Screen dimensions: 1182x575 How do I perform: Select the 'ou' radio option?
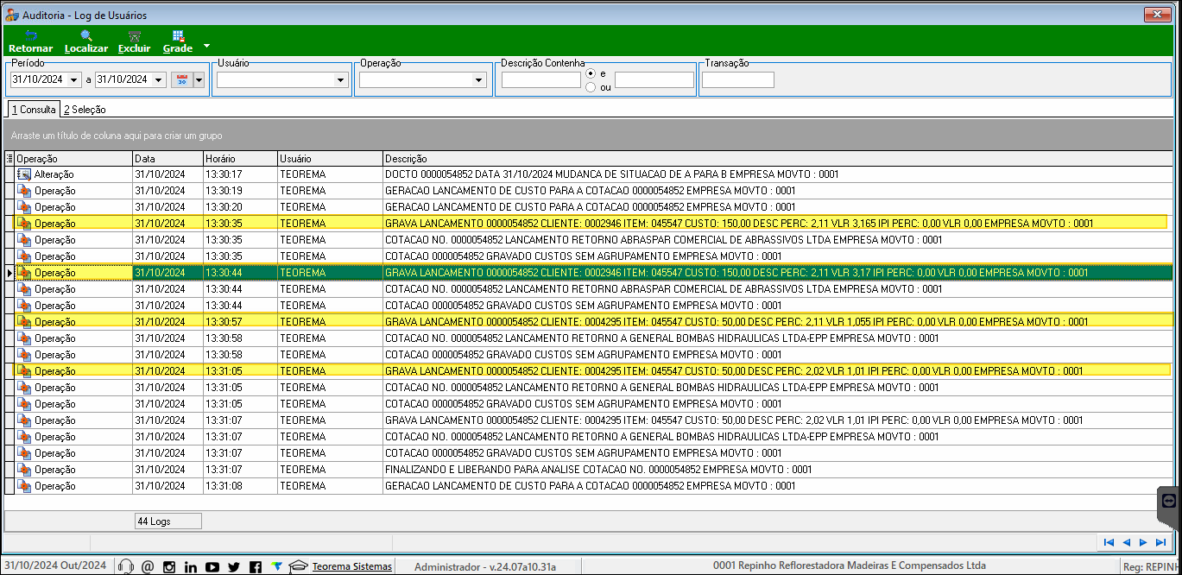point(591,87)
